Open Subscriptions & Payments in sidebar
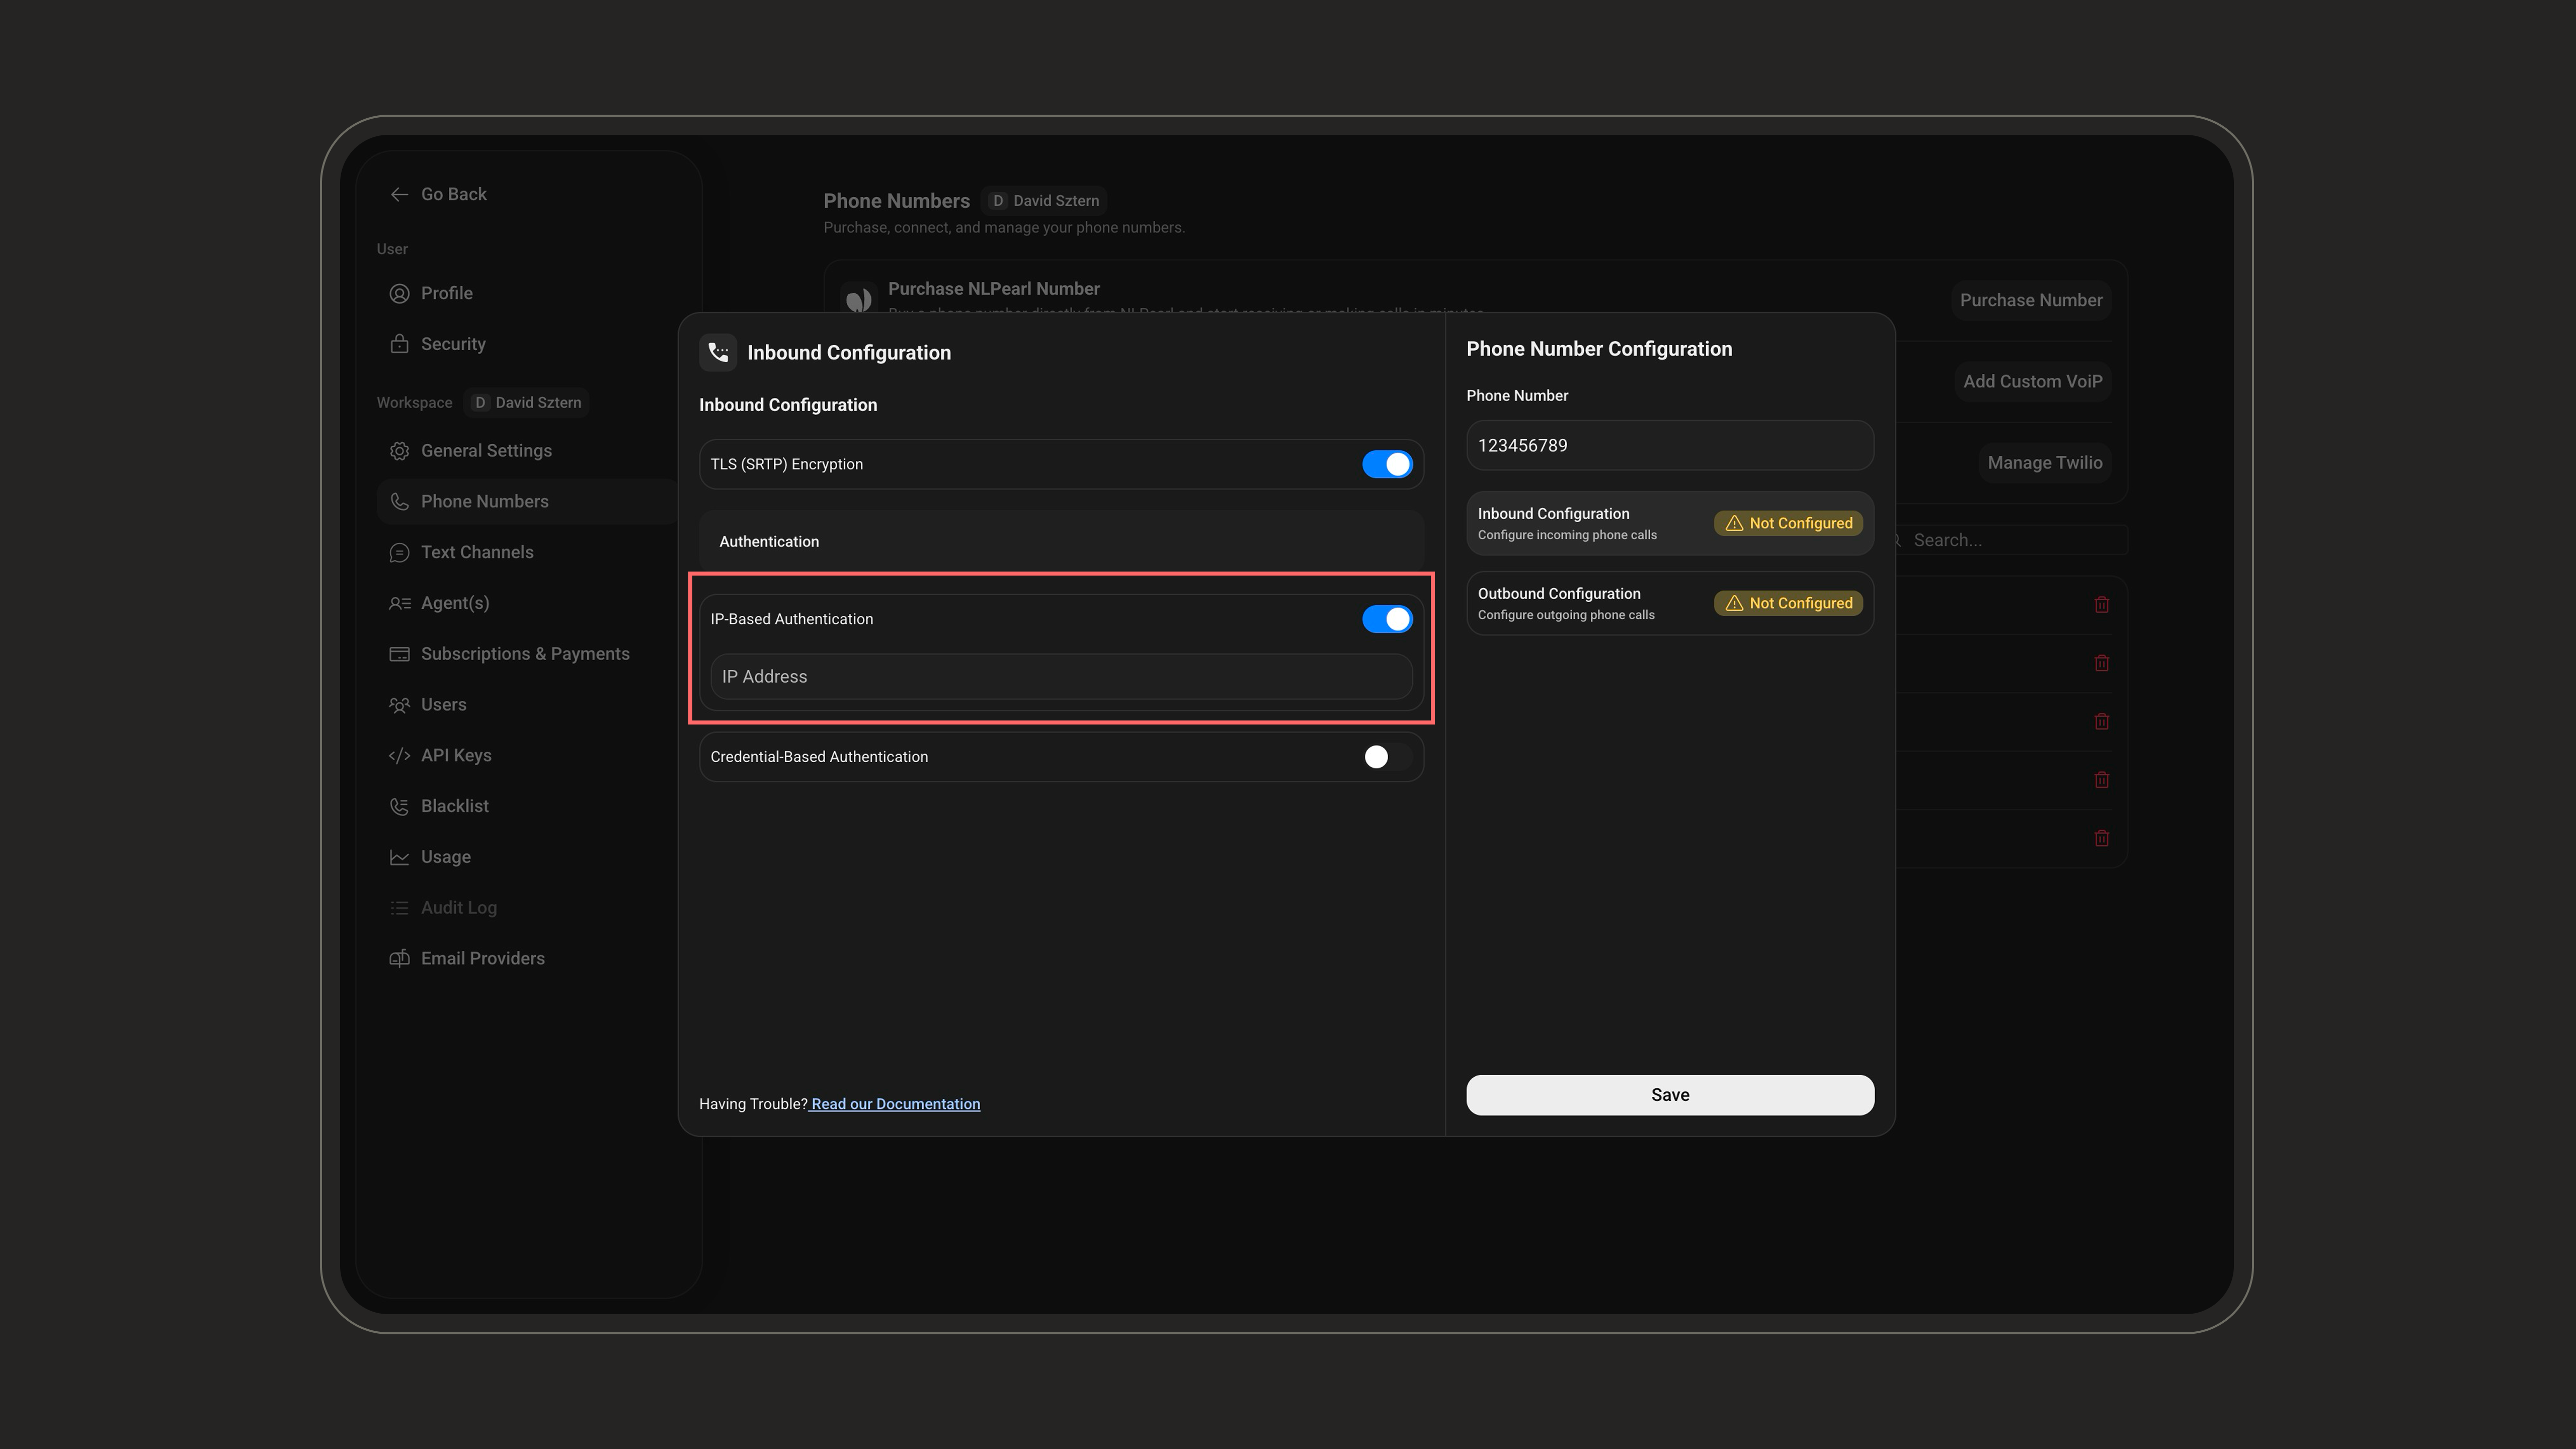2576x1449 pixels. pos(527,654)
